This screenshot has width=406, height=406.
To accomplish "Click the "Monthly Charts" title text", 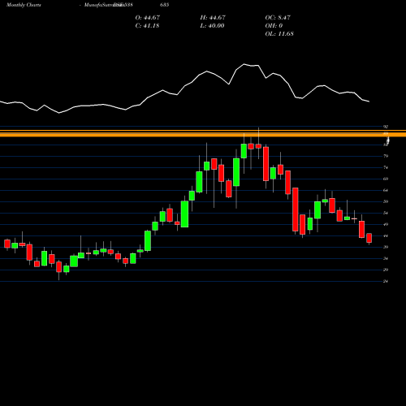I will coord(24,5).
